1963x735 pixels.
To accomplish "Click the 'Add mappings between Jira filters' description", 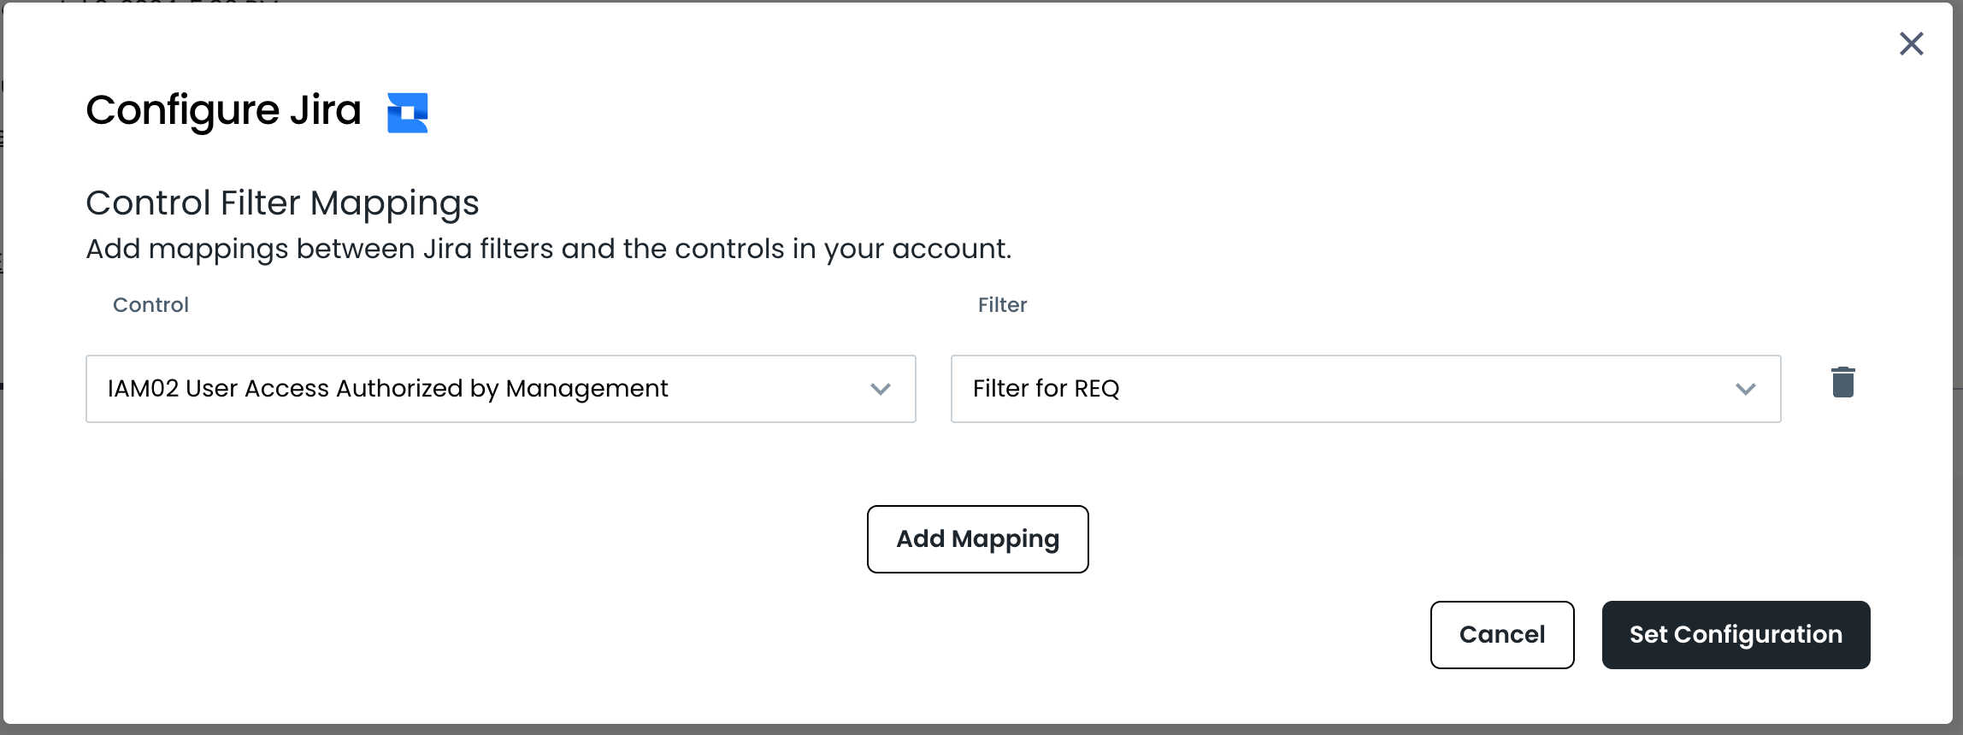I will [548, 249].
